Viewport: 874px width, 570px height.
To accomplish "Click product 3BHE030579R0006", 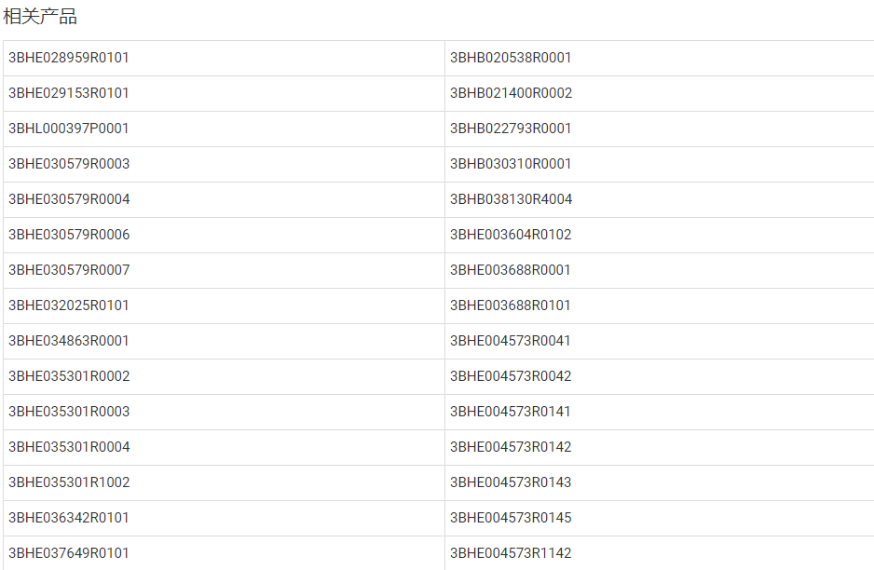I will click(69, 235).
